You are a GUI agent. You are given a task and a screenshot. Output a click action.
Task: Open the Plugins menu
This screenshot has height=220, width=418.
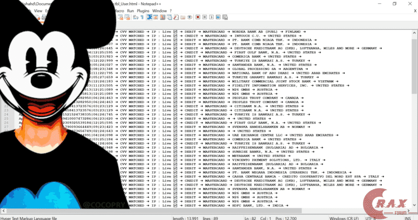(x=143, y=11)
